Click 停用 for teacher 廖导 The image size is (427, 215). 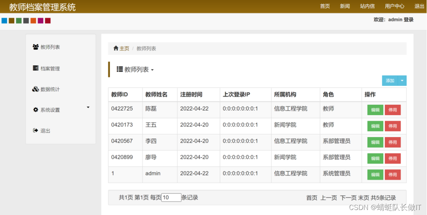(x=393, y=158)
